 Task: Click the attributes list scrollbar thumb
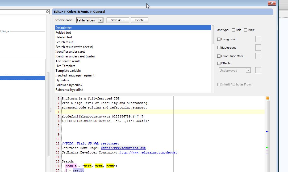click(x=213, y=35)
